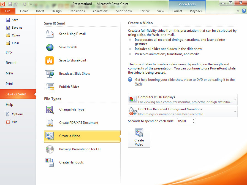
Task: Click the 'Save to SharePoint' label
Action: pos(73,60)
